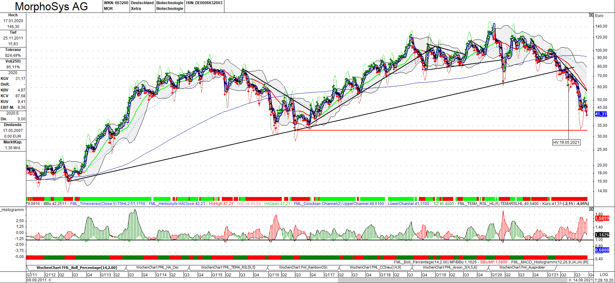This screenshot has height=283, width=615.
Task: Click the Hoch label in the side panel
Action: (13, 15)
